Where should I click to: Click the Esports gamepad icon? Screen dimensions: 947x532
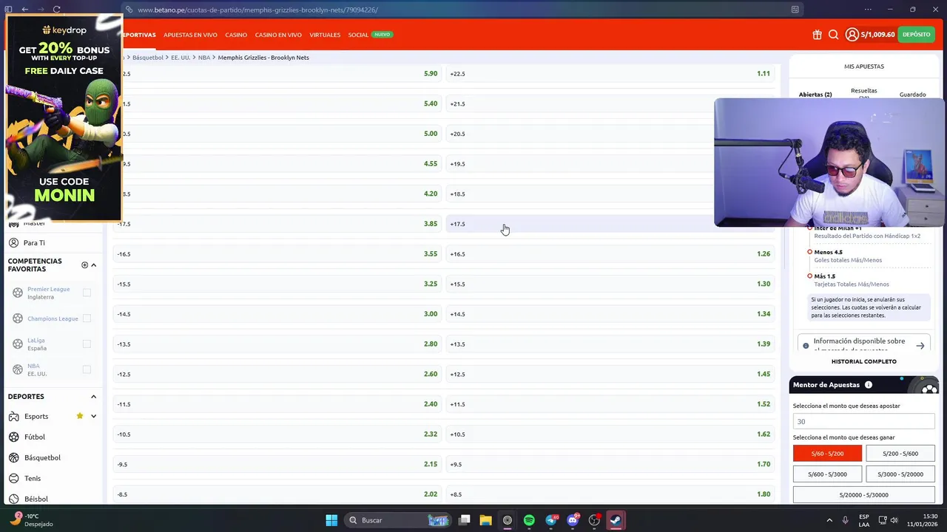(x=13, y=416)
